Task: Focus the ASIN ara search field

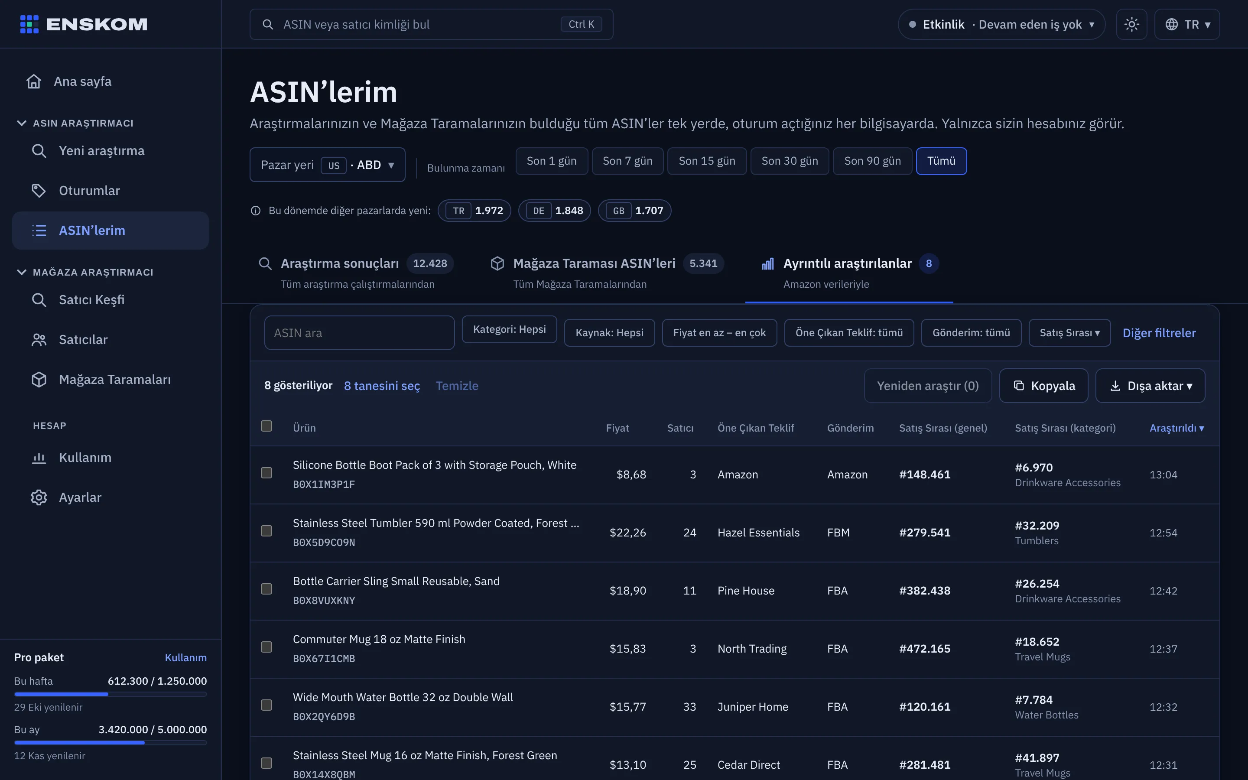Action: pyautogui.click(x=359, y=333)
